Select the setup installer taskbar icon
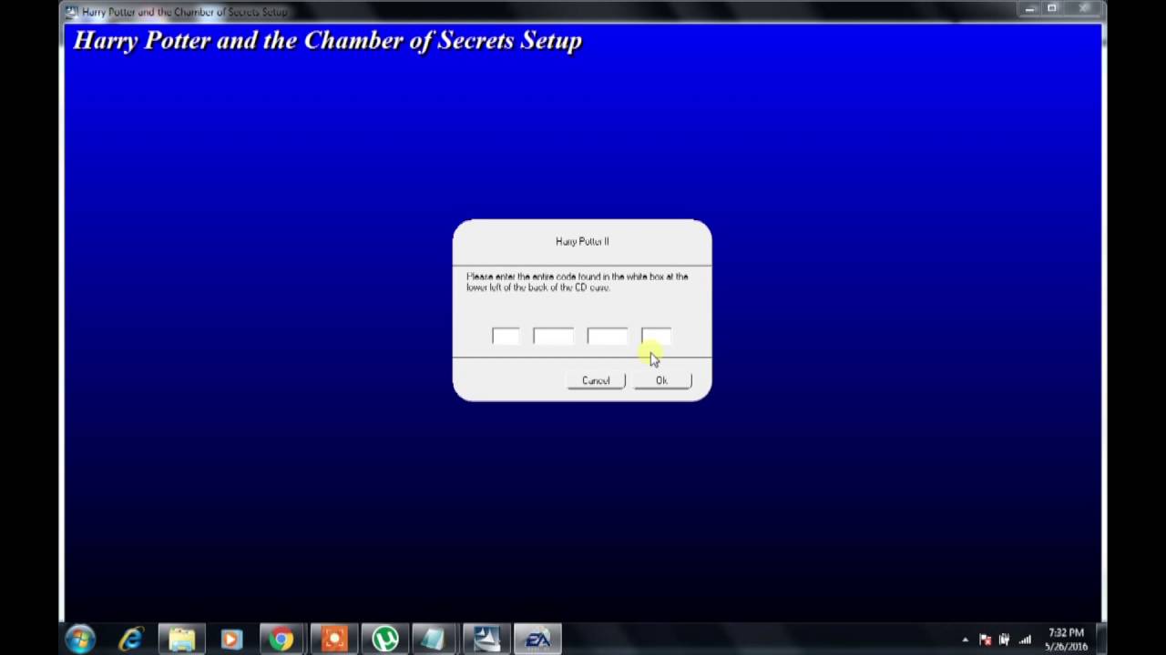 pyautogui.click(x=486, y=640)
